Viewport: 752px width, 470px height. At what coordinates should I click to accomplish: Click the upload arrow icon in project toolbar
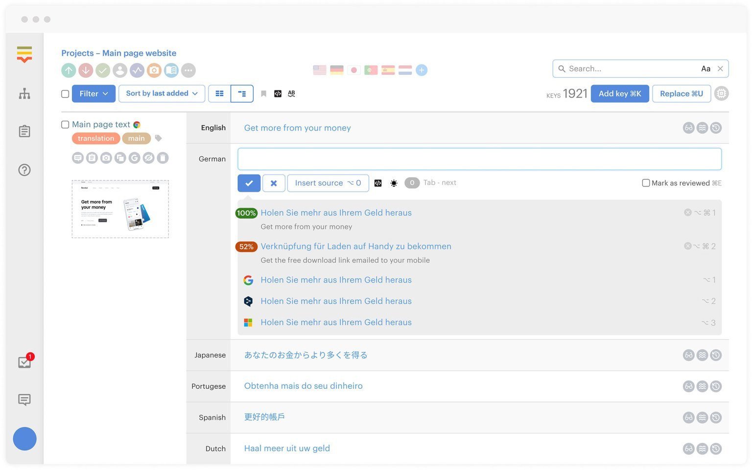[x=69, y=70]
